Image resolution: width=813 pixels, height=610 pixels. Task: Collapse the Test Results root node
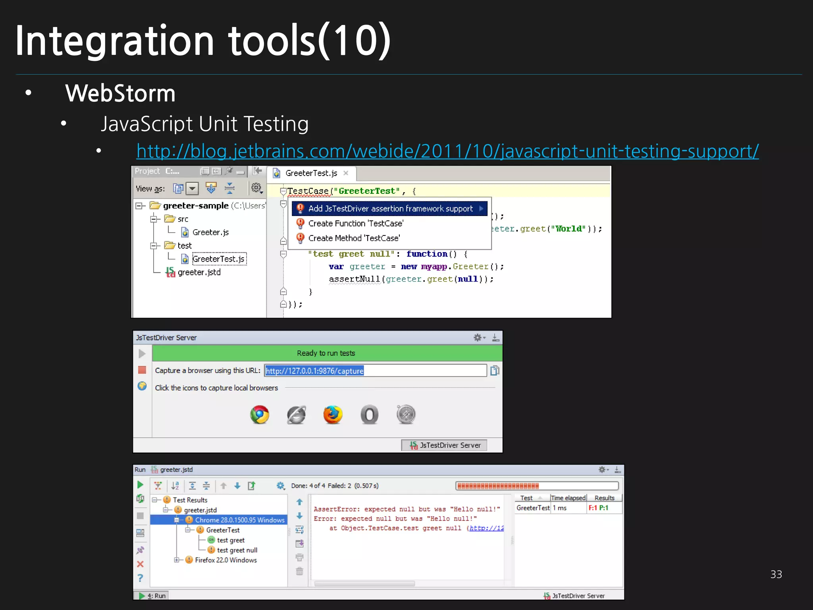point(155,500)
